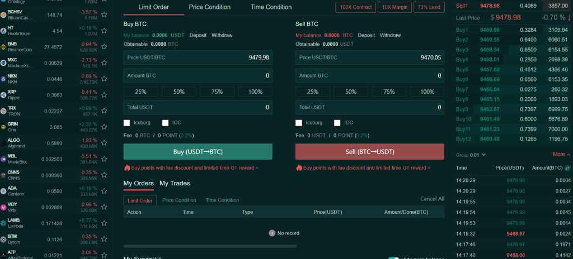The height and width of the screenshot is (259, 573).
Task: Click the Buy (USDT→BTC) button
Action: [x=198, y=152]
